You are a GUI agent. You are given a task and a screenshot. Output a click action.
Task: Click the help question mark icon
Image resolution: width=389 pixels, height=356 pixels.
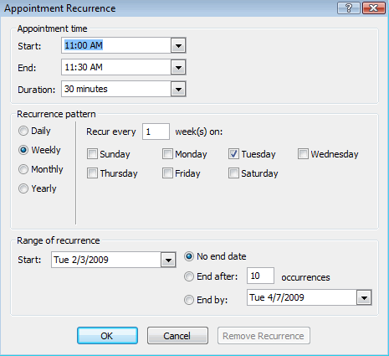[x=349, y=8]
